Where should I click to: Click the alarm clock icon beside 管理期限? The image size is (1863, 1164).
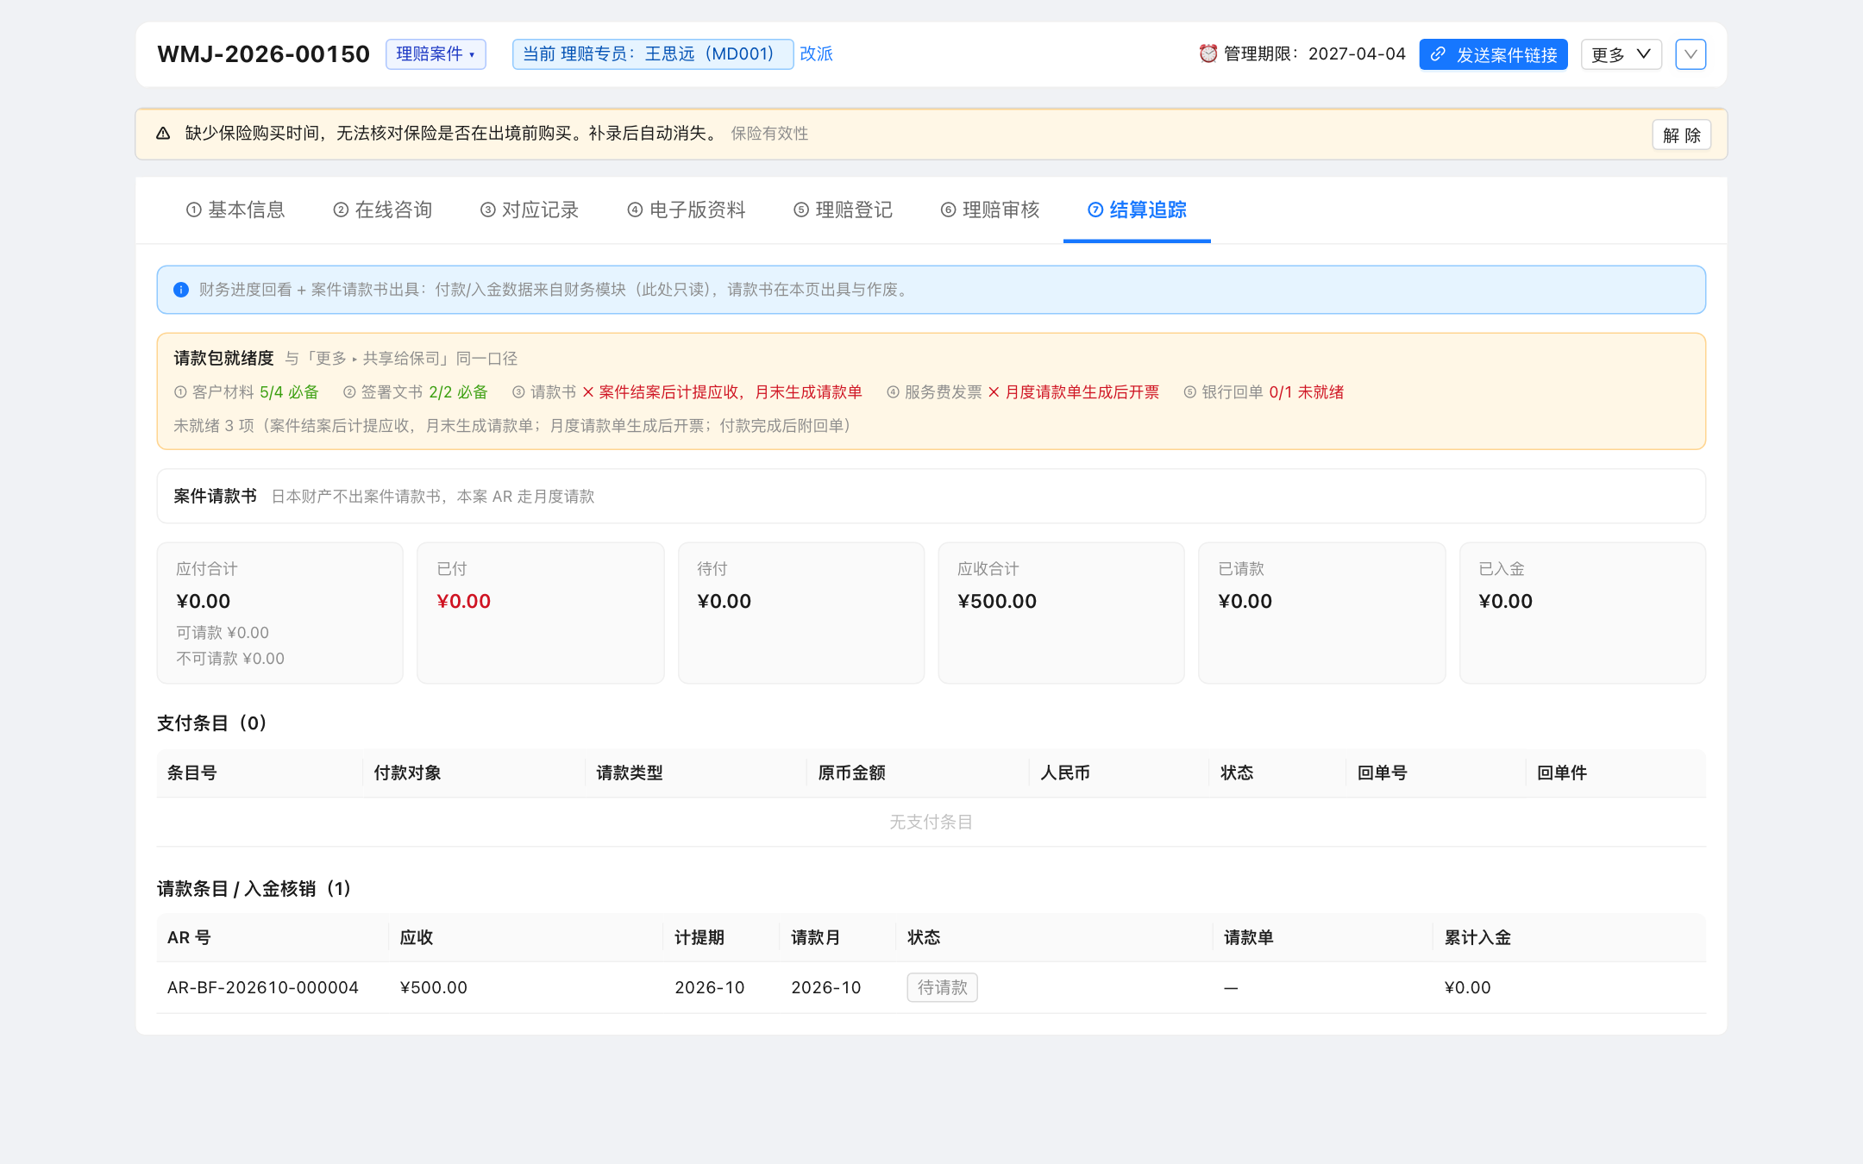pyautogui.click(x=1208, y=53)
